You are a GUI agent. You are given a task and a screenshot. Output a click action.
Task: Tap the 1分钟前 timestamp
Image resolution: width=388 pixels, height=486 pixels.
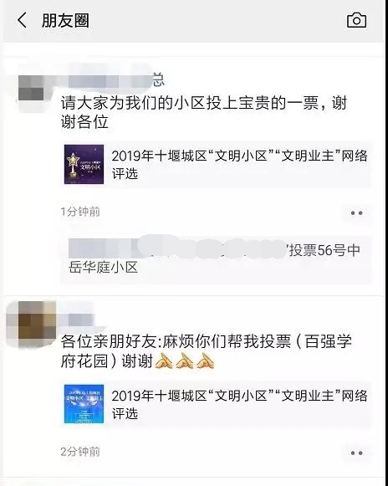tap(80, 212)
